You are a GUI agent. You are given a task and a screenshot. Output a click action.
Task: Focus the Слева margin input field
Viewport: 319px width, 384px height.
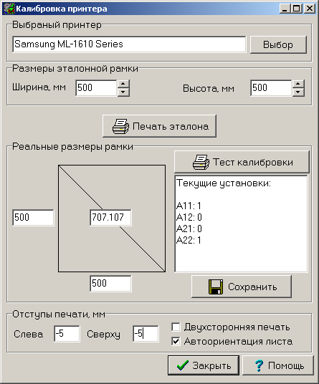[67, 334]
